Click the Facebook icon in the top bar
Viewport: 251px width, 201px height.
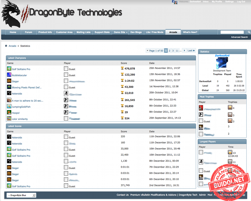(173, 2)
